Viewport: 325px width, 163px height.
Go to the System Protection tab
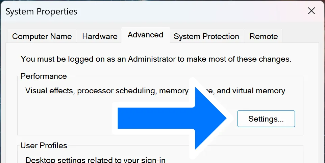point(206,36)
